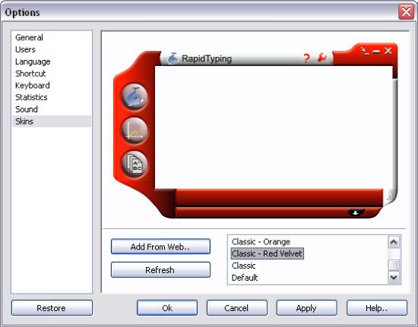Select the Skins category
Screen dimensions: 418x327
pos(52,121)
